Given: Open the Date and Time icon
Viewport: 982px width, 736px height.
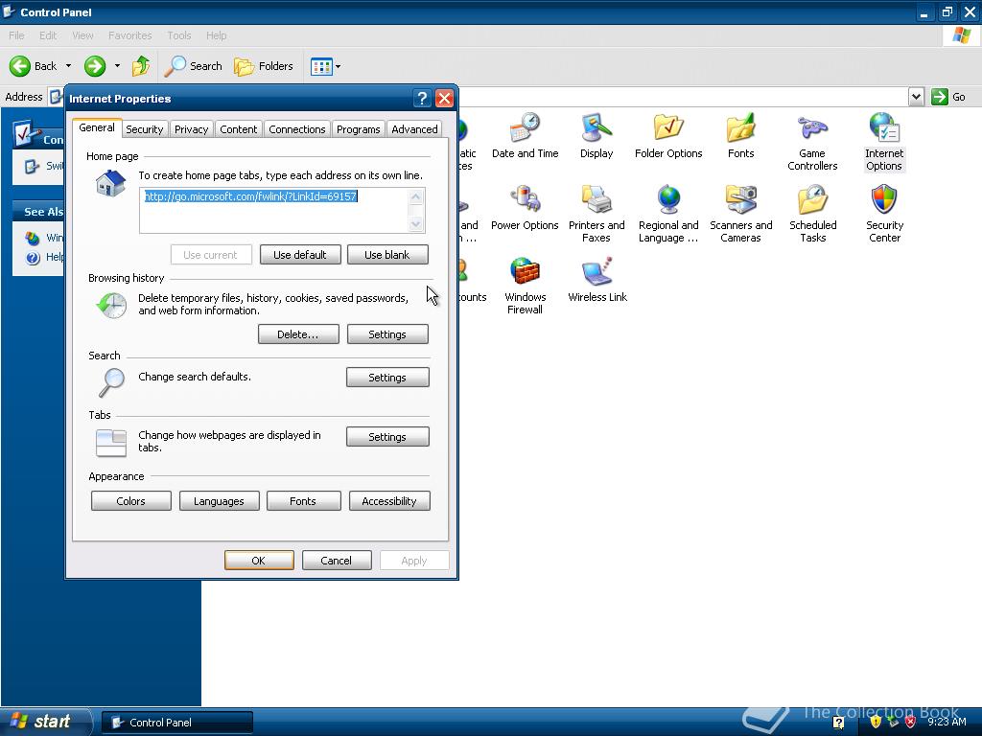Looking at the screenshot, I should coord(525,136).
